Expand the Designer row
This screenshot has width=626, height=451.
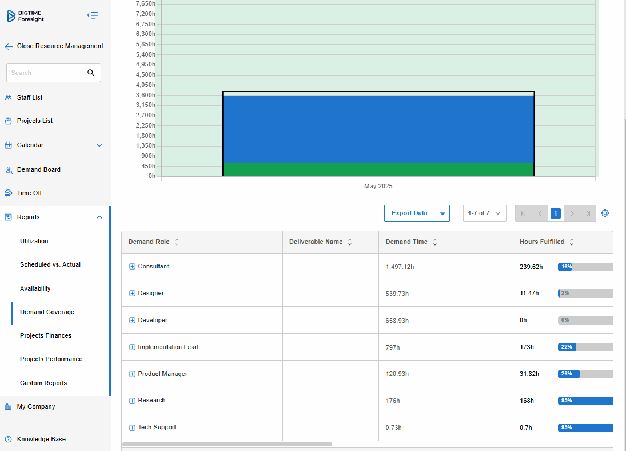click(132, 294)
